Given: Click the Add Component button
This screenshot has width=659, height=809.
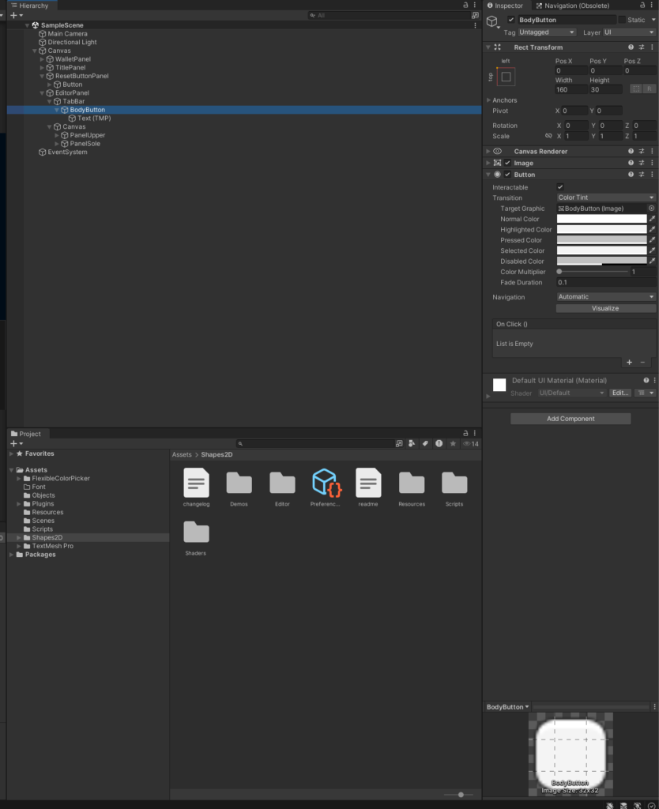Looking at the screenshot, I should [x=571, y=419].
